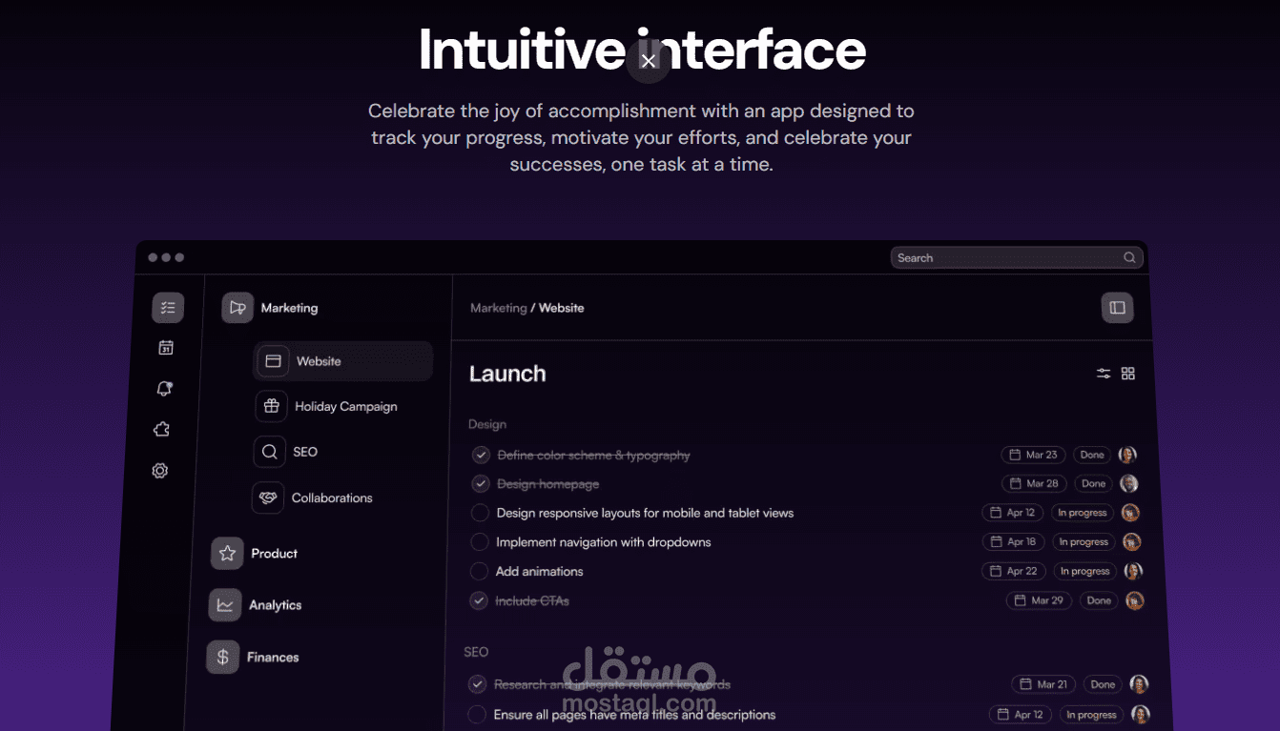
Task: Change Done status for Design homepage
Action: click(1094, 483)
